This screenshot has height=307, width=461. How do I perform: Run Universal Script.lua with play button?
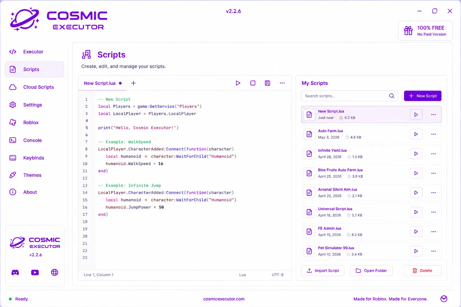(x=416, y=212)
